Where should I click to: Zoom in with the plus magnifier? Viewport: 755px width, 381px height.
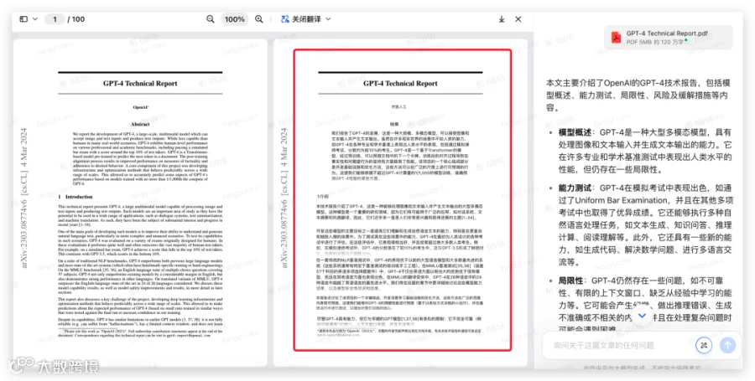click(x=259, y=19)
